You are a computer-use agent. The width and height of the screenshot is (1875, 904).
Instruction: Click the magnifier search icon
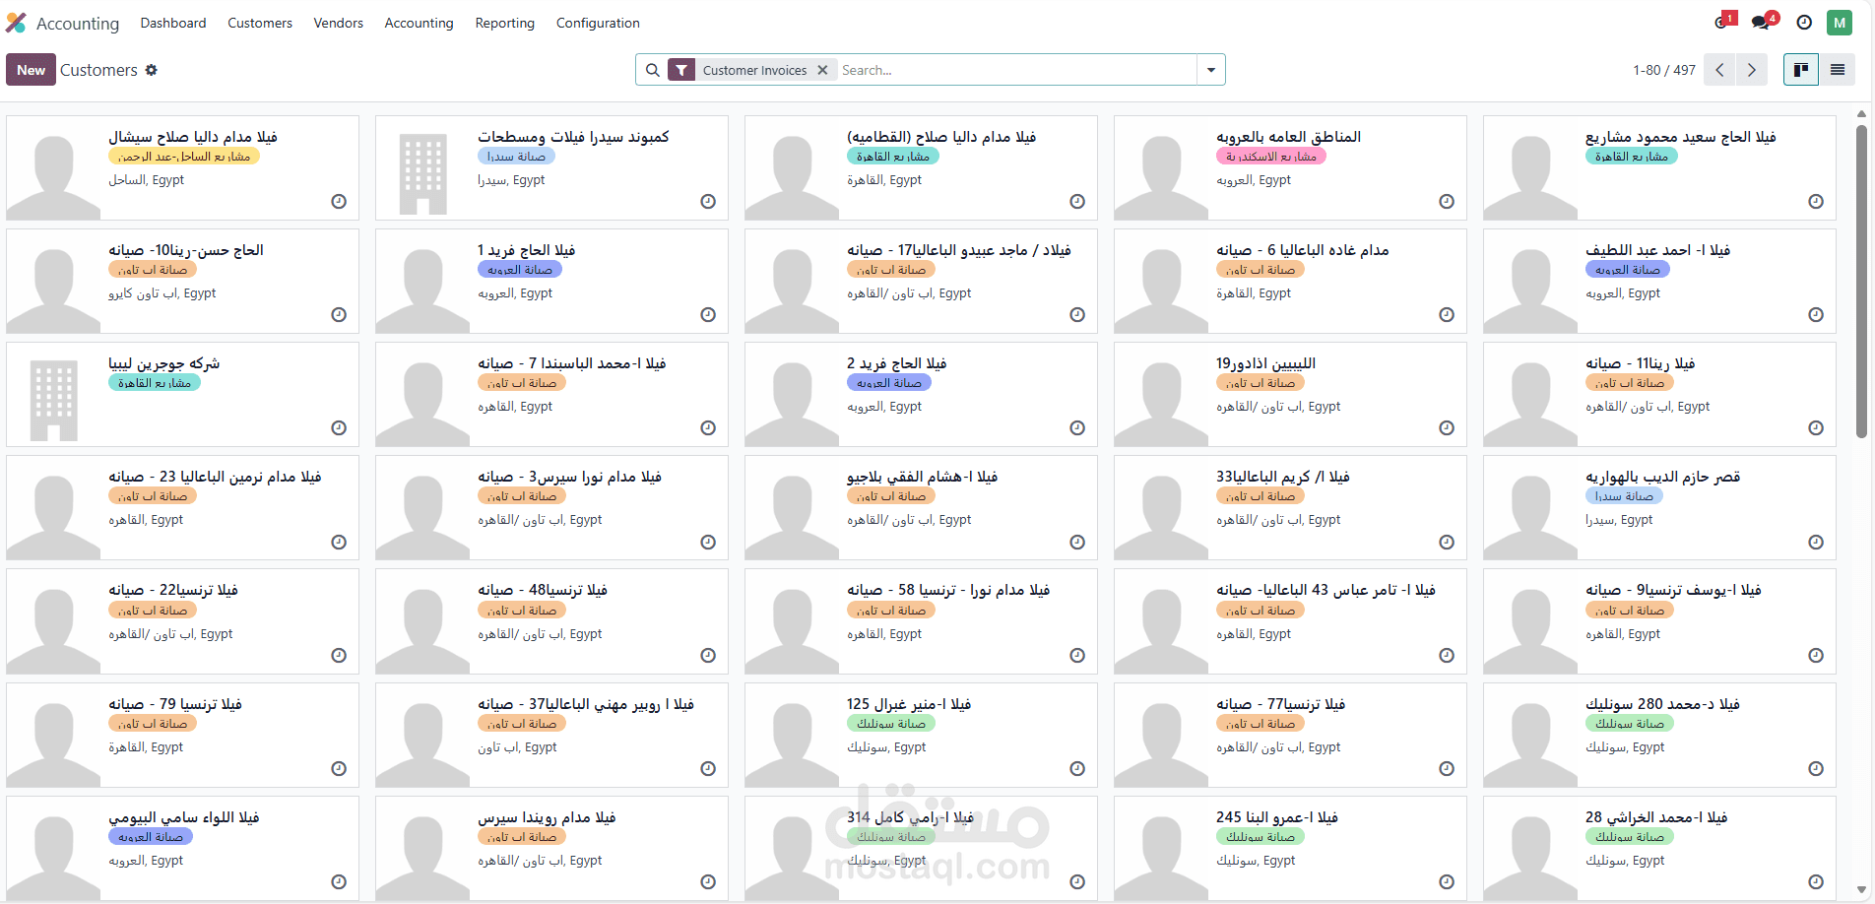652,70
